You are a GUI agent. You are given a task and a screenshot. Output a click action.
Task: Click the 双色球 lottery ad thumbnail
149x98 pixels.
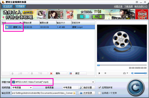coord(142,14)
